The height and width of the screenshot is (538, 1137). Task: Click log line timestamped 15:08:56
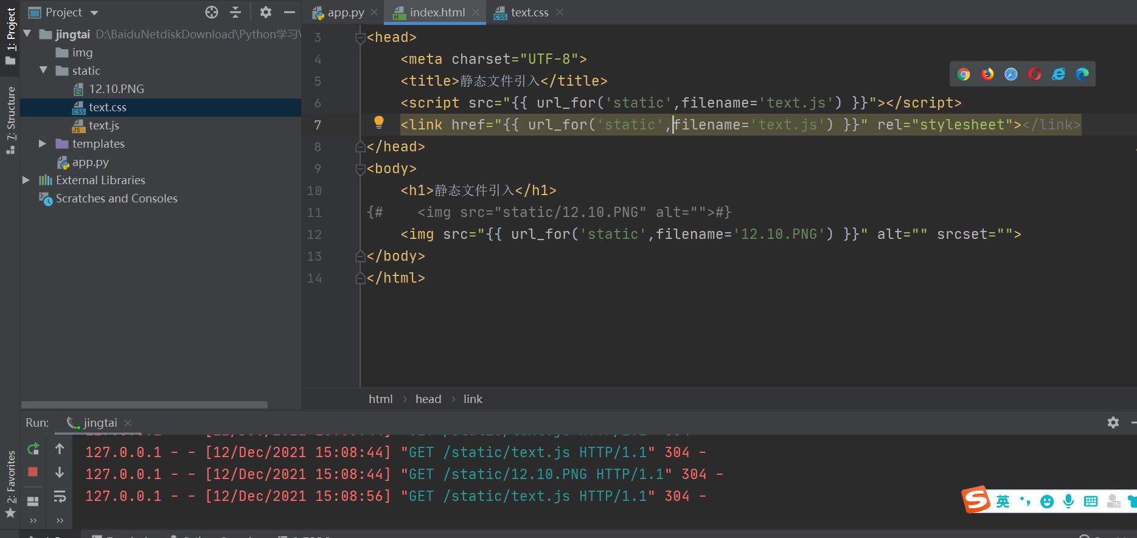point(395,496)
